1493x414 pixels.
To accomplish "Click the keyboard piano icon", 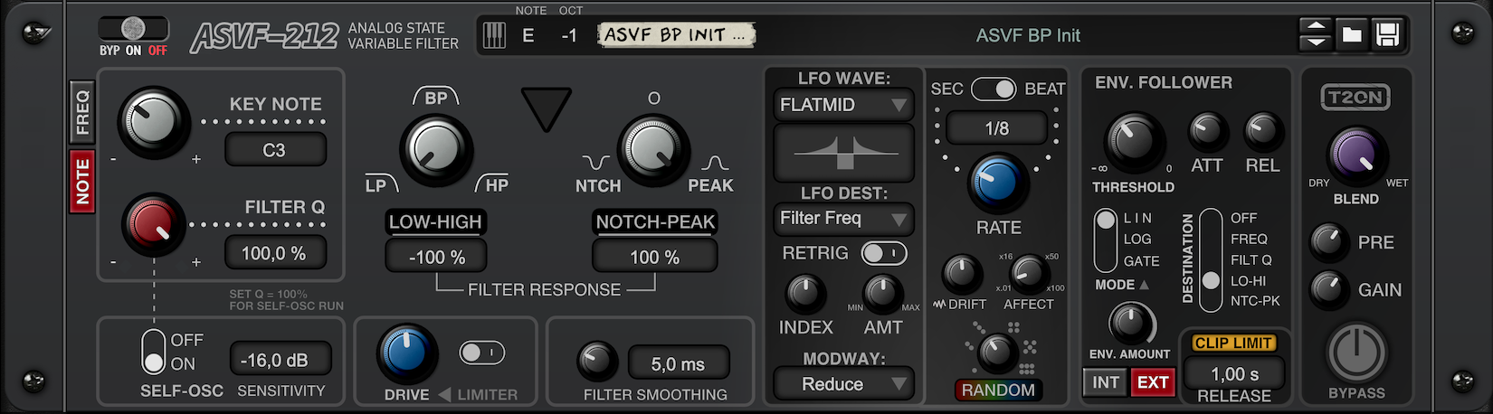I will 494,35.
